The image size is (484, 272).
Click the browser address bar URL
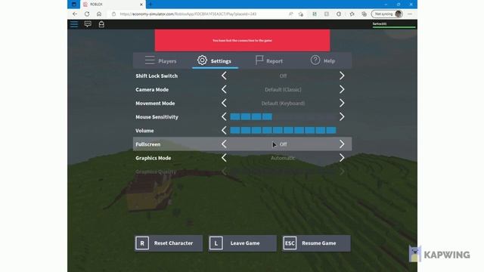tap(188, 14)
